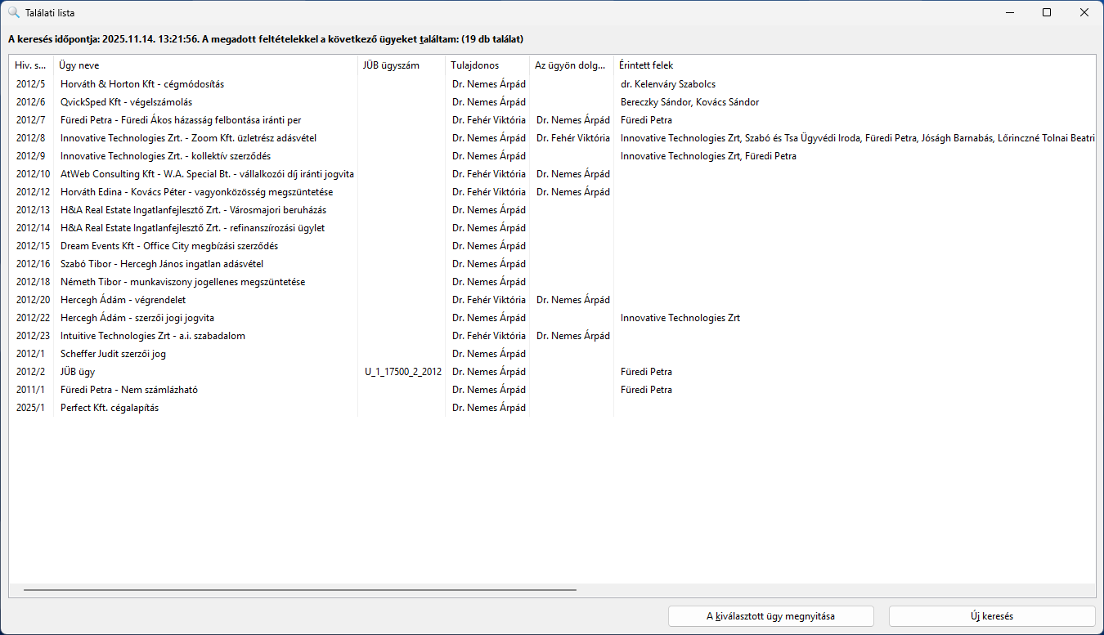Viewport: 1104px width, 635px height.
Task: Click the 'Hiv. s...' column header
Action: 30,65
